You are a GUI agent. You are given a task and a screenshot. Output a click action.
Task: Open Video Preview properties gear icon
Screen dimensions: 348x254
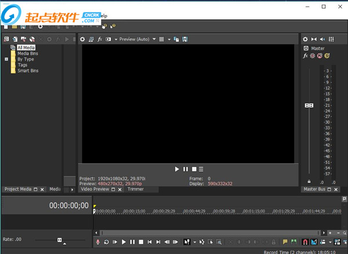(82, 39)
